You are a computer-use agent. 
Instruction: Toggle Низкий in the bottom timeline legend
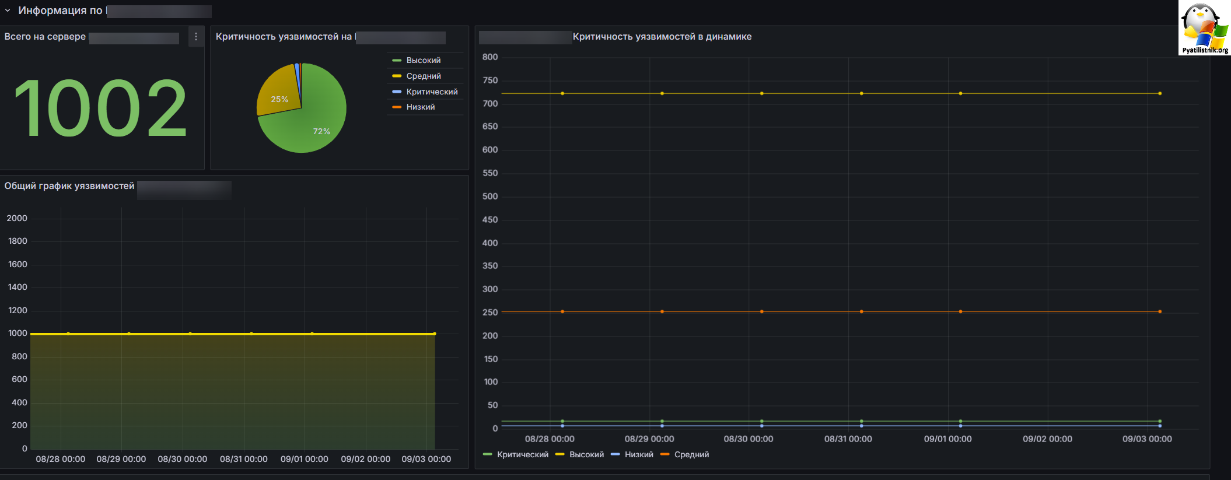(638, 455)
